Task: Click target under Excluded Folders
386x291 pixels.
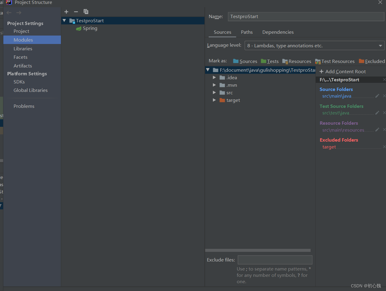Action: pos(329,147)
